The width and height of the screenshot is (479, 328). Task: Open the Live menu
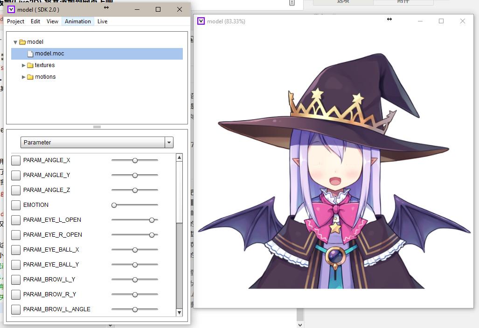pyautogui.click(x=102, y=21)
